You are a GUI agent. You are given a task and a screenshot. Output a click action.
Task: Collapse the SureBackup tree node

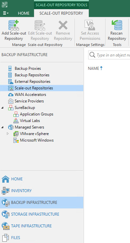pyautogui.click(x=3, y=108)
